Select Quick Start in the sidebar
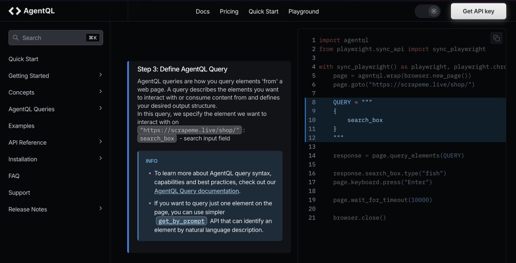This screenshot has width=516, height=263. coord(23,59)
